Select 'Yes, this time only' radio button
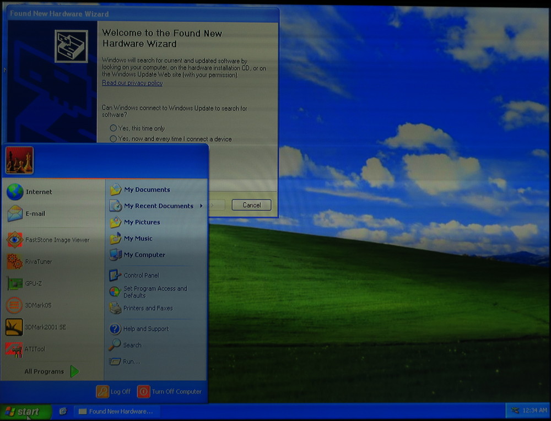This screenshot has height=421, width=551. point(113,128)
